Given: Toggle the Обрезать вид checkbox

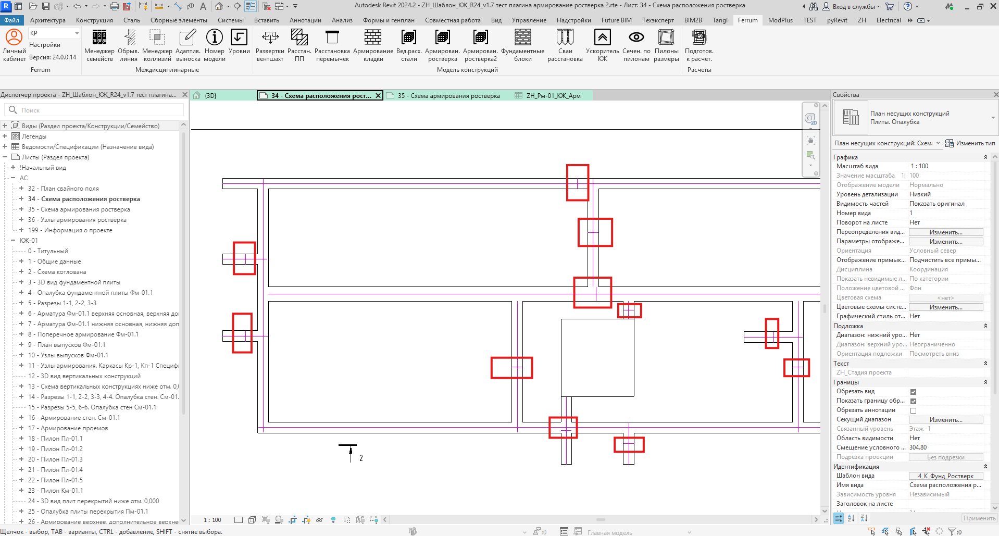Looking at the screenshot, I should coord(913,392).
